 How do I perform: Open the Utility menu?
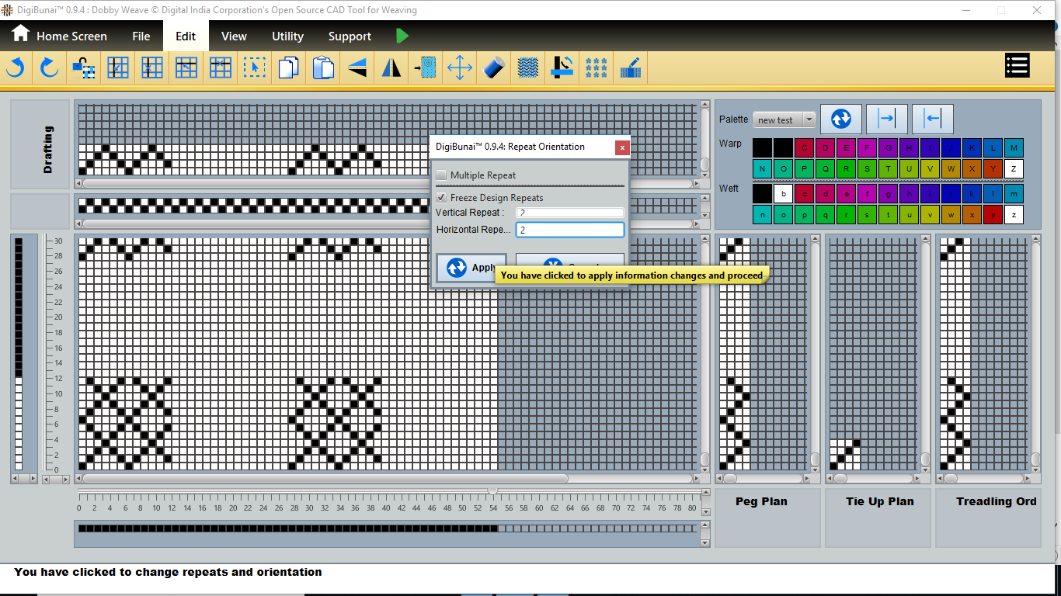pos(287,36)
